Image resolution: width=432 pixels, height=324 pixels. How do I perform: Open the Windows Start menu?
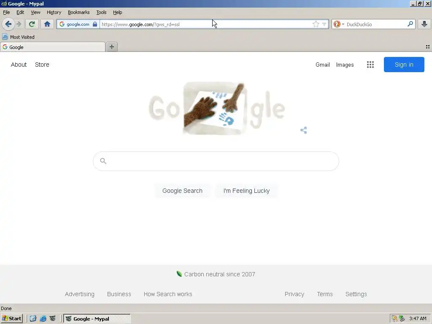click(x=12, y=319)
